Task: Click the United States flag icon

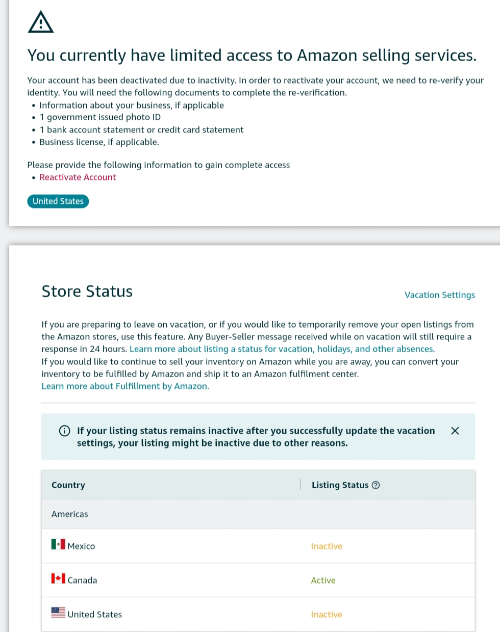Action: (x=58, y=612)
